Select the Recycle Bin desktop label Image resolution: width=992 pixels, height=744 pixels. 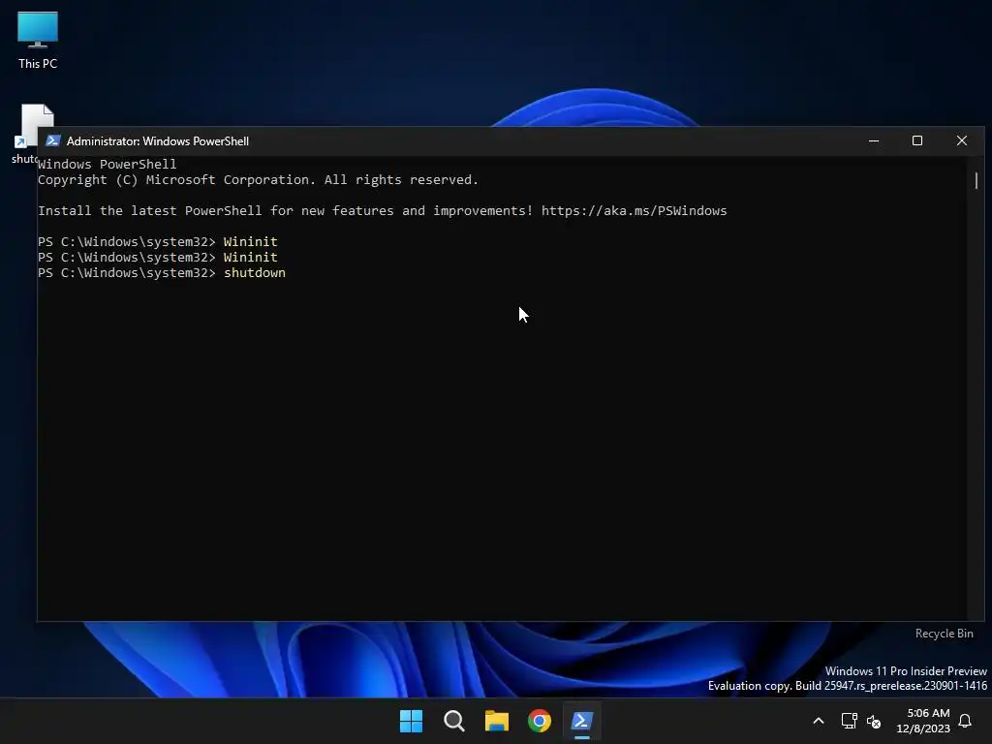tap(944, 634)
